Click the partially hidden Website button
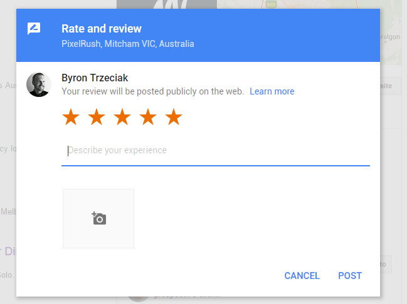Image resolution: width=407 pixels, height=304 pixels. pyautogui.click(x=390, y=86)
